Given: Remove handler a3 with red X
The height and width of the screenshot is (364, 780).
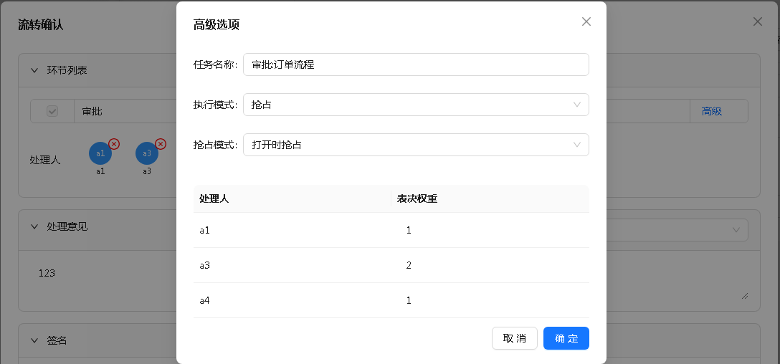Looking at the screenshot, I should point(161,144).
